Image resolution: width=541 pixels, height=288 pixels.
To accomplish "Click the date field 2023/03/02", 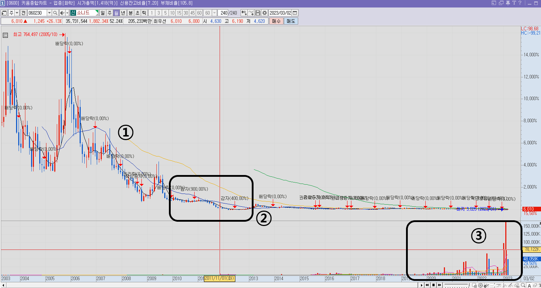I will 280,13.
